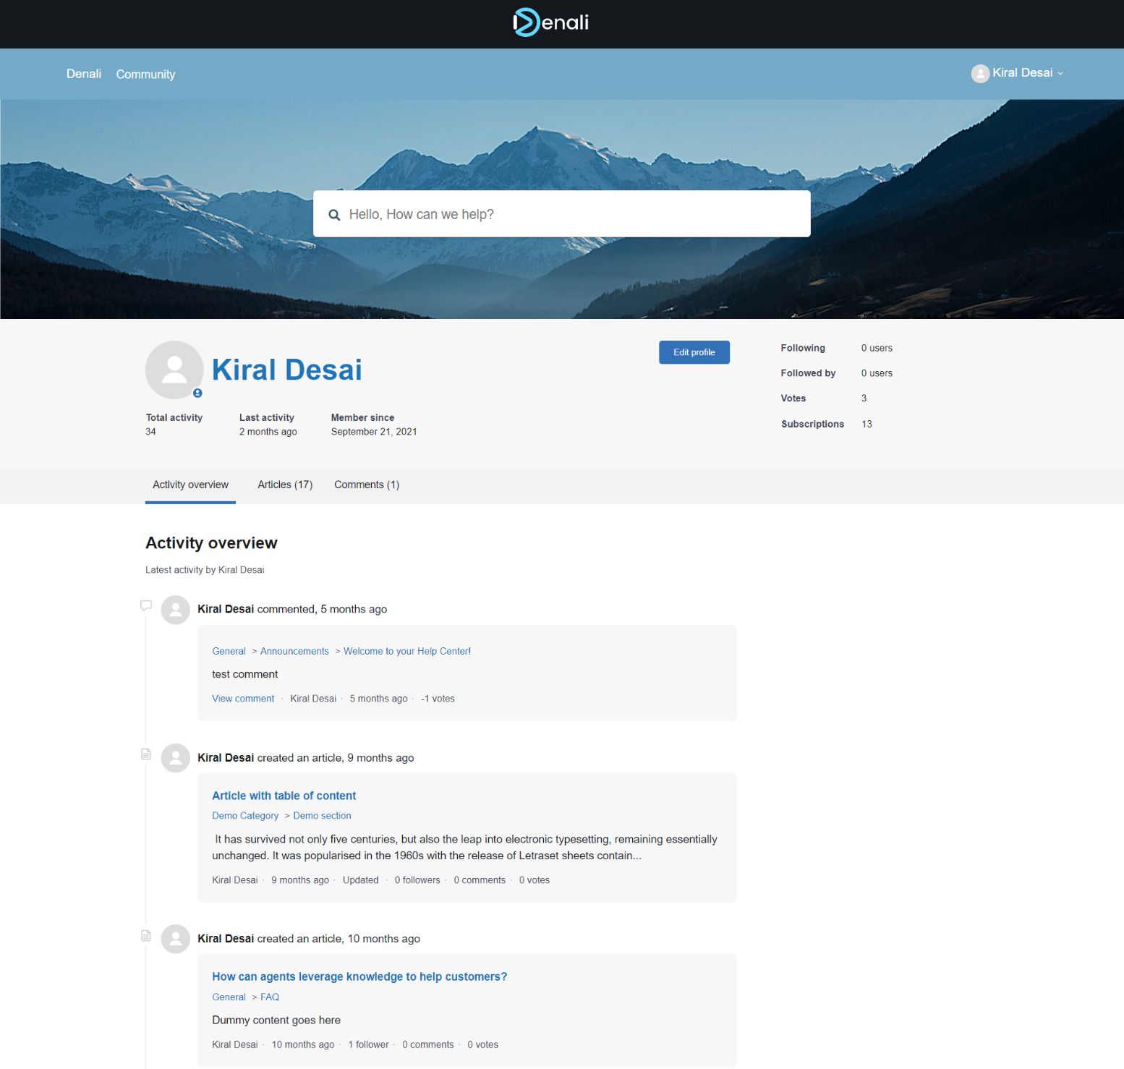Click document icon beside 10 months ago article
The height and width of the screenshot is (1069, 1124).
pos(146,935)
